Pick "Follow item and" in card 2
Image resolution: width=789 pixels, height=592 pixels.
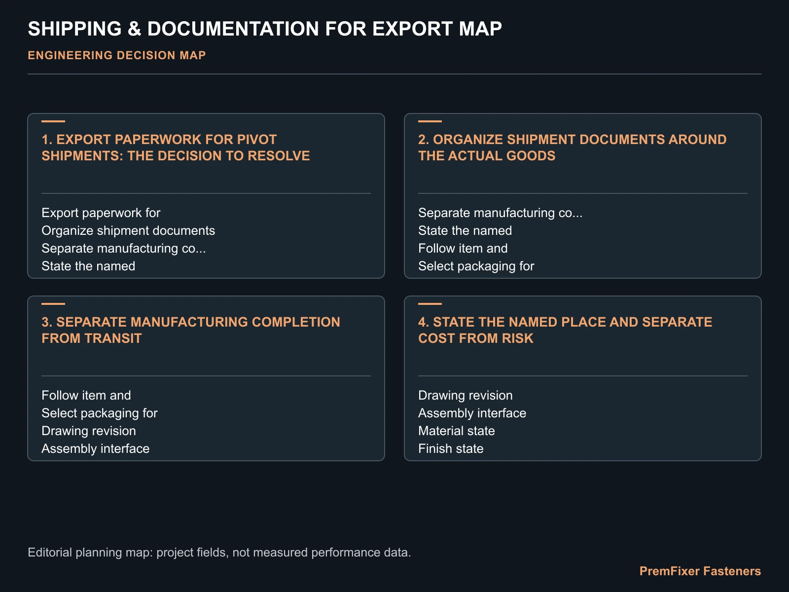(x=463, y=248)
